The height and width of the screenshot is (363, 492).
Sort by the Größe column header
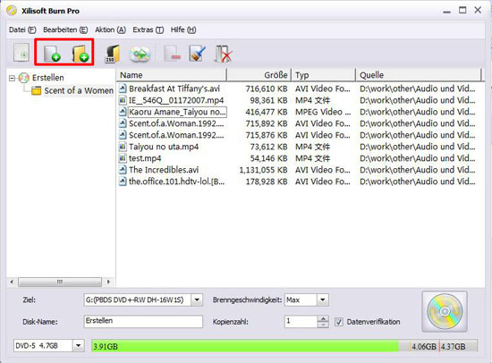click(x=259, y=75)
